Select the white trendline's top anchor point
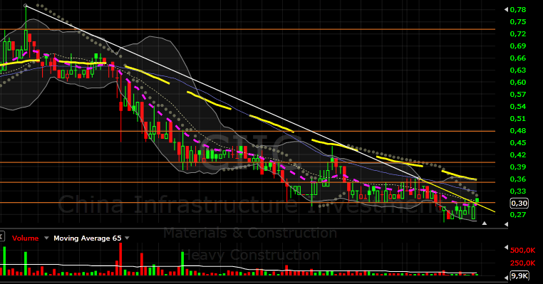 click(25, 6)
